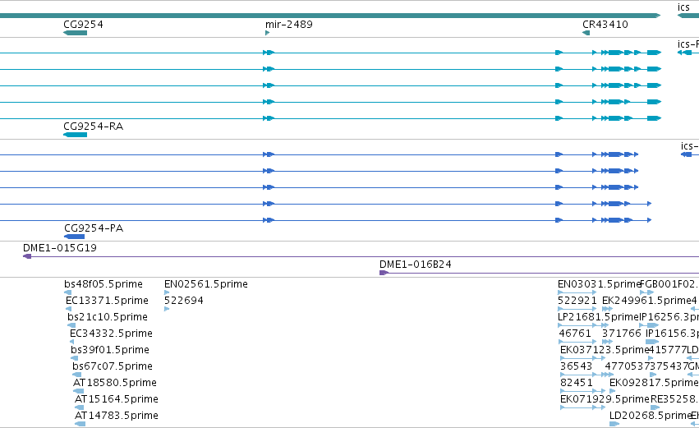Select the EC34332.5prime EST arrow

[71, 342]
